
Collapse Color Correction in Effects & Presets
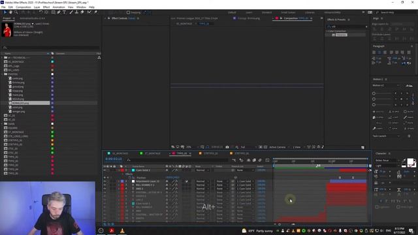327,31
